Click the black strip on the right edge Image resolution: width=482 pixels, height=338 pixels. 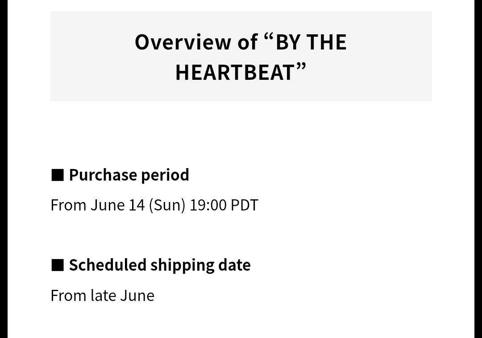(x=478, y=169)
